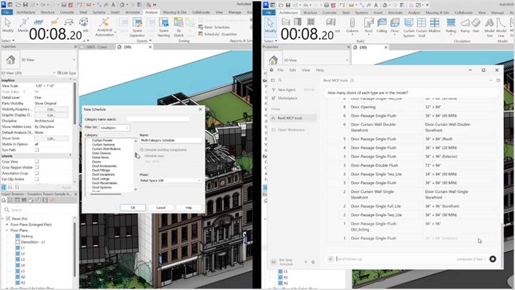
Task: Open the Analyze tab in left Revit
Action: click(x=151, y=12)
